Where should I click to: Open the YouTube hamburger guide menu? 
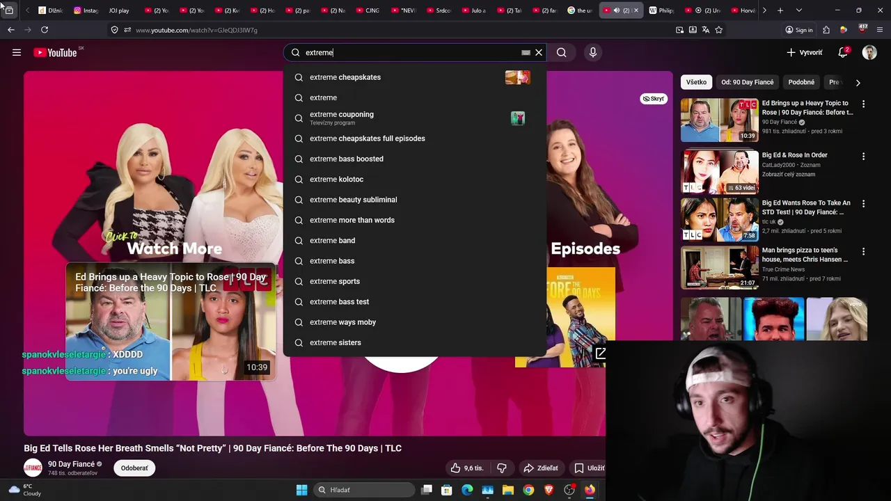17,52
